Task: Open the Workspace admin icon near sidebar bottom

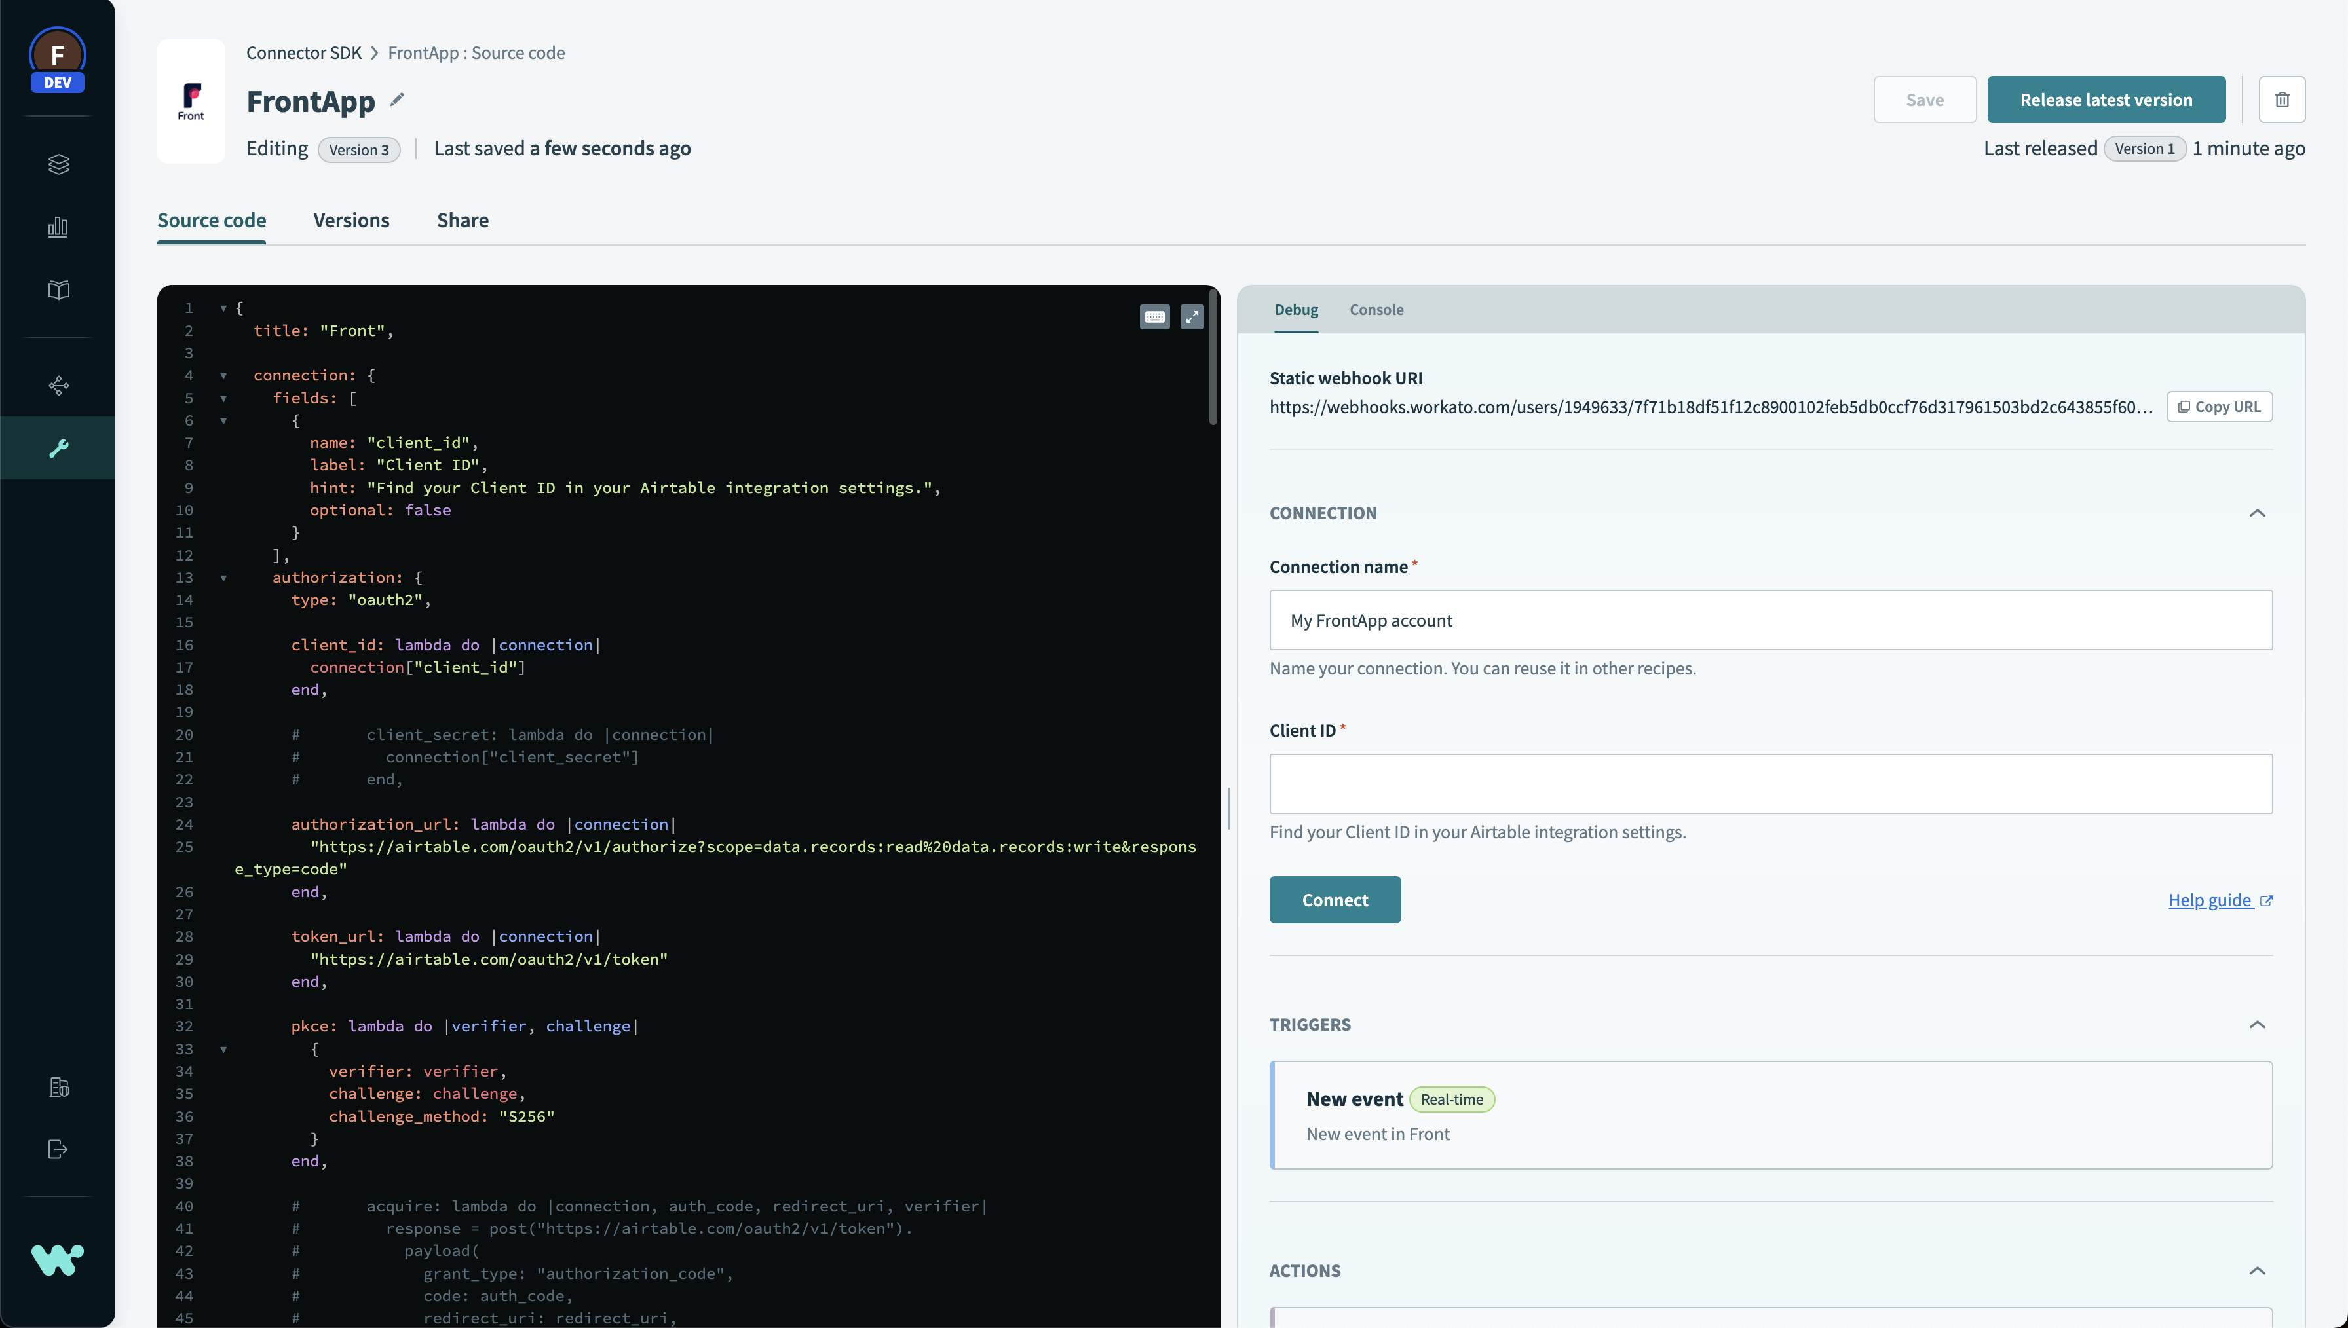Action: pos(58,1087)
